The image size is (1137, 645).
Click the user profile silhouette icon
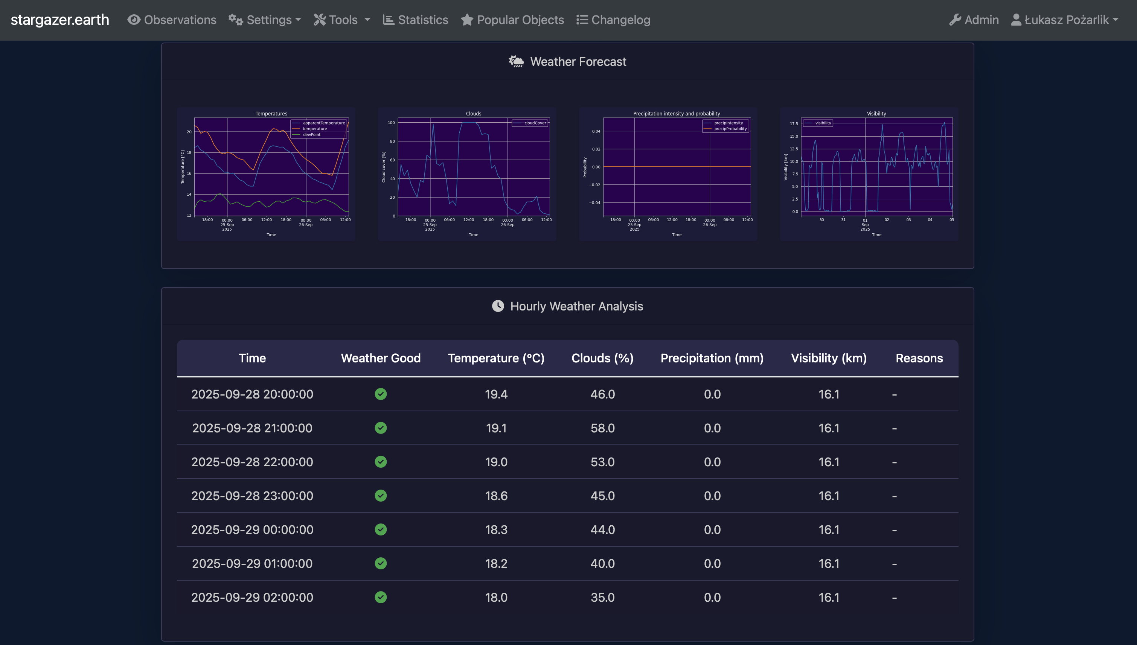tap(1016, 20)
